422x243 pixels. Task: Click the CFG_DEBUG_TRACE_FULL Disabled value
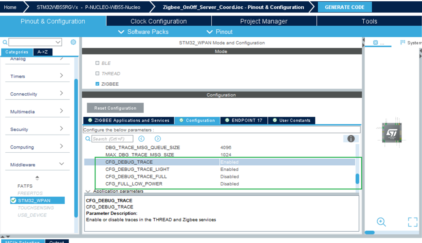(x=229, y=177)
